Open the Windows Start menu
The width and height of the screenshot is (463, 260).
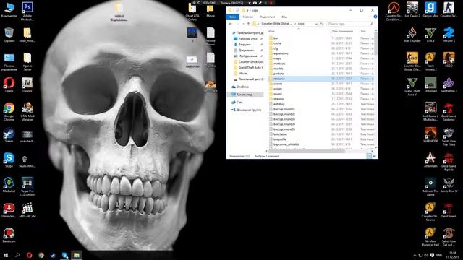coord(5,255)
